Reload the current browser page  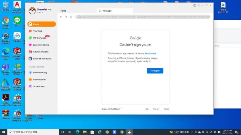click(71, 17)
